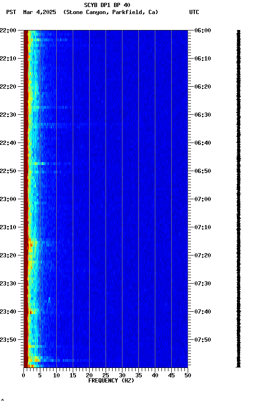Click the PST time label 22:00

(8, 30)
